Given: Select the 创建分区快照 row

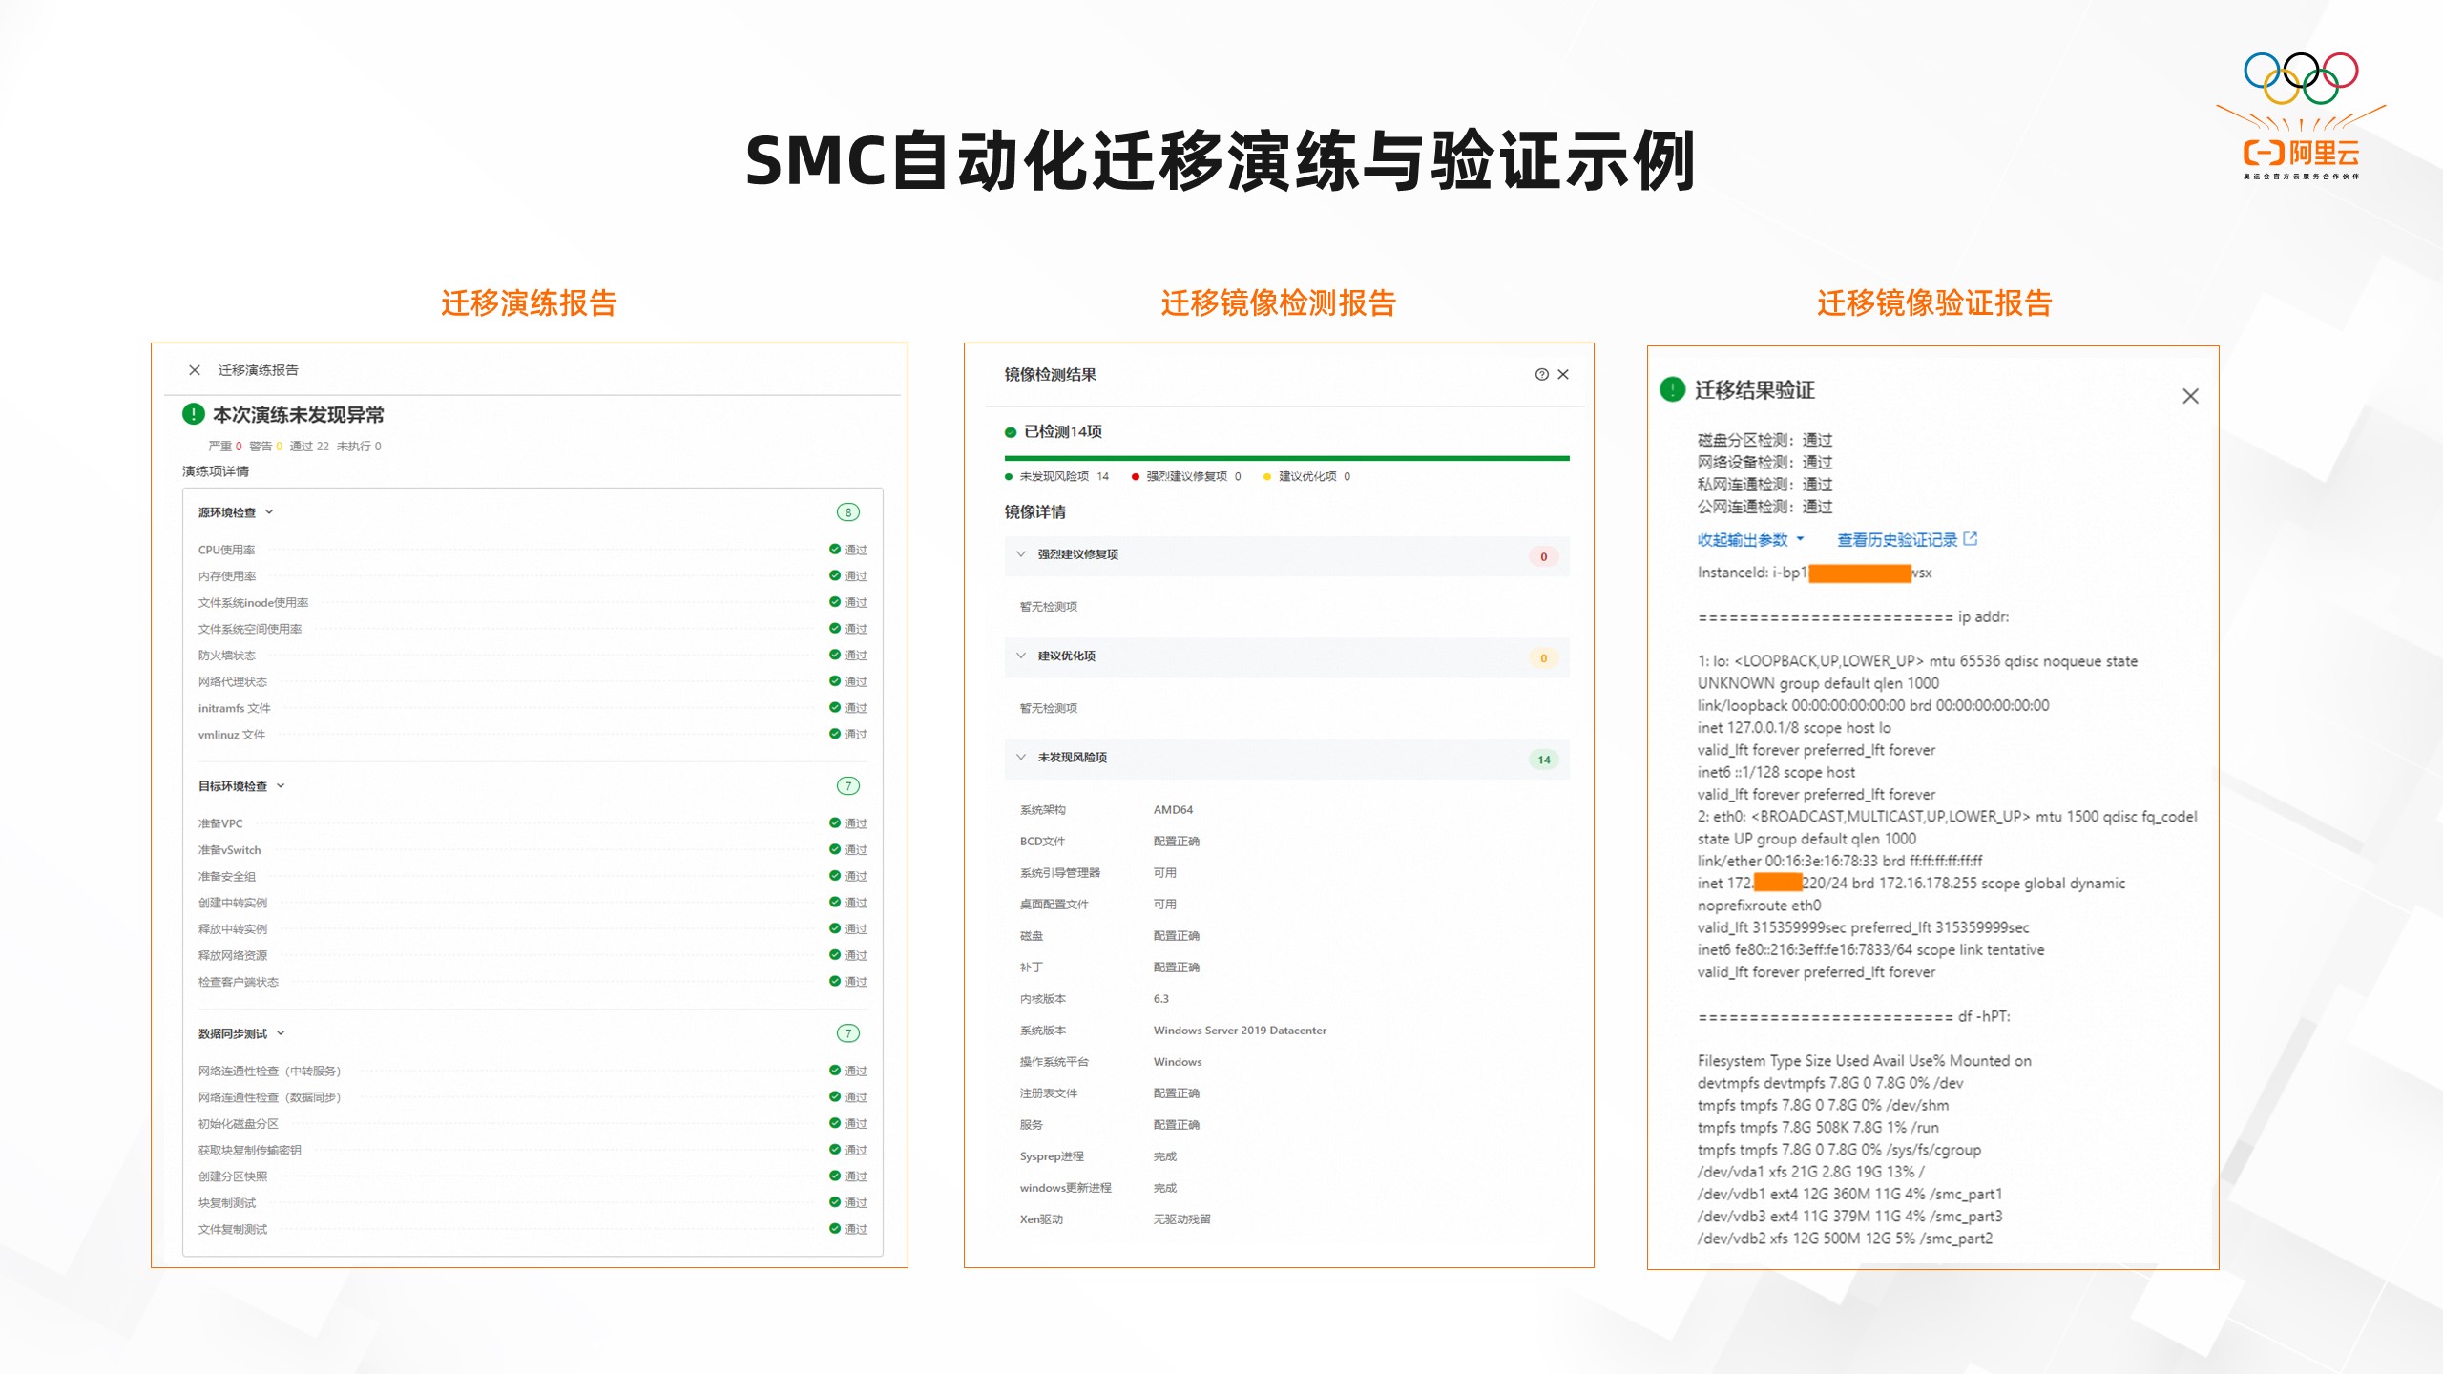Looking at the screenshot, I should coord(532,1176).
